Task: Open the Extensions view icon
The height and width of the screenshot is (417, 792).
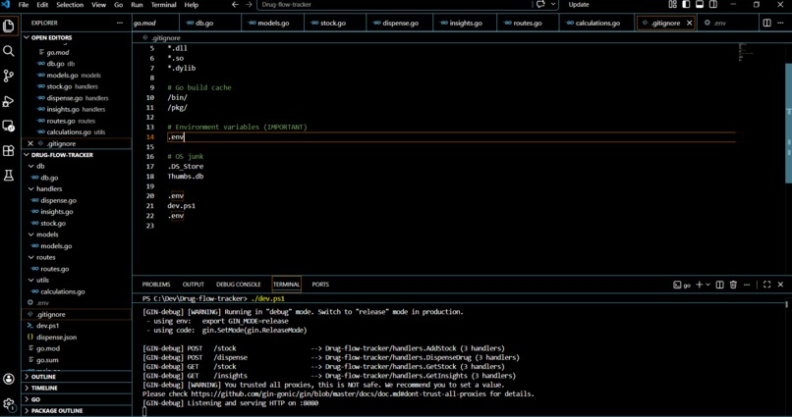Action: [x=9, y=150]
